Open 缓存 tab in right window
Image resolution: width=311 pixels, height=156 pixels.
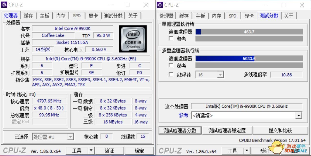tap(184, 16)
